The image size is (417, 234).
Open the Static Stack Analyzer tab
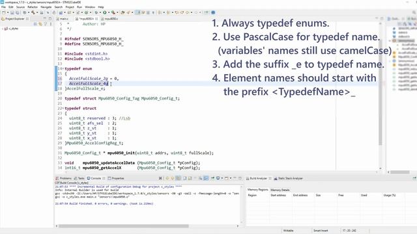(289, 178)
